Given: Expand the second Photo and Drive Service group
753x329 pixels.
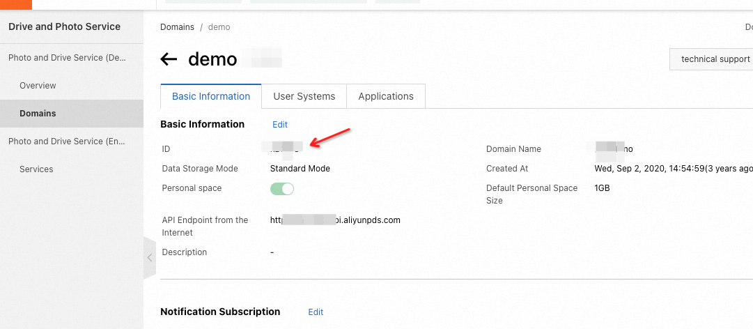Looking at the screenshot, I should tap(67, 141).
